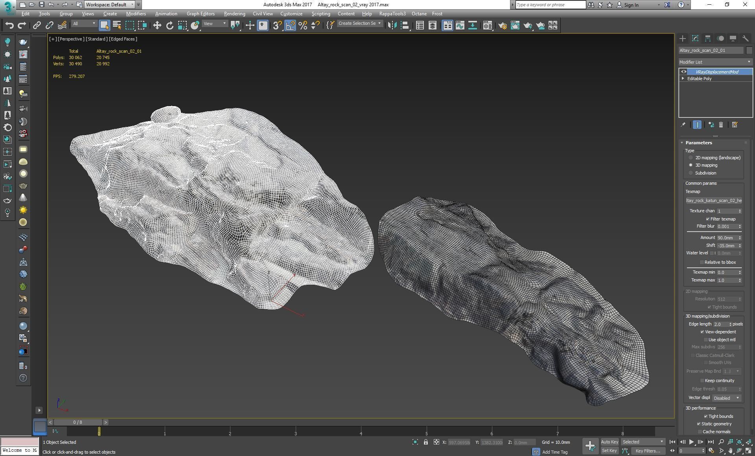The height and width of the screenshot is (456, 755).
Task: Click the Pin Stack icon
Action: (683, 125)
